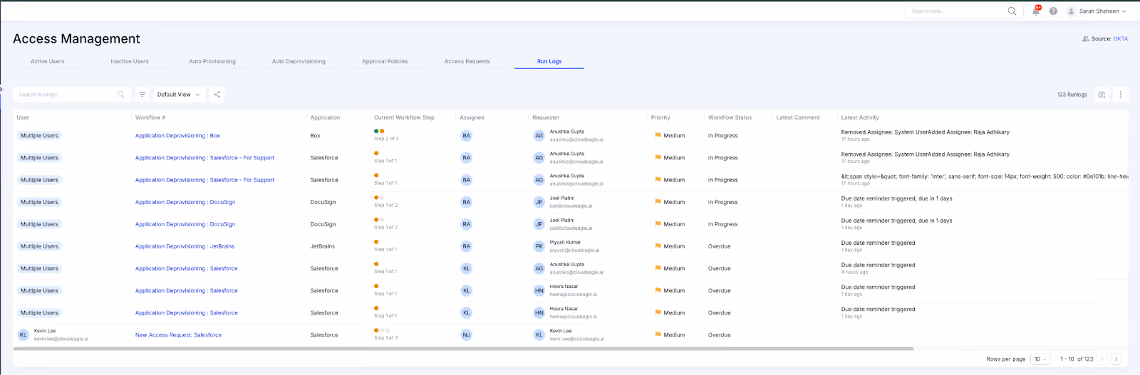Viewport: 1140px width, 375px height.
Task: Select the Run Logs tab
Action: tap(549, 62)
